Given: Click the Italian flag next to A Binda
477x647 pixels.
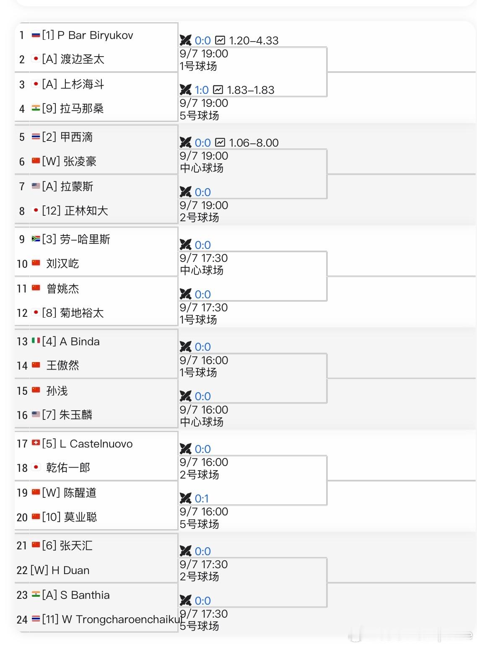Looking at the screenshot, I should click(36, 341).
